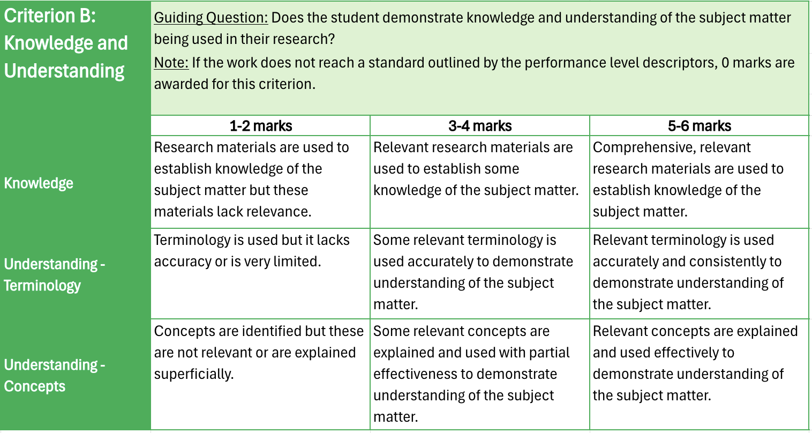This screenshot has height=433, width=812.
Task: Select the 'establish some knowledge' descriptor cell
Action: (476, 169)
